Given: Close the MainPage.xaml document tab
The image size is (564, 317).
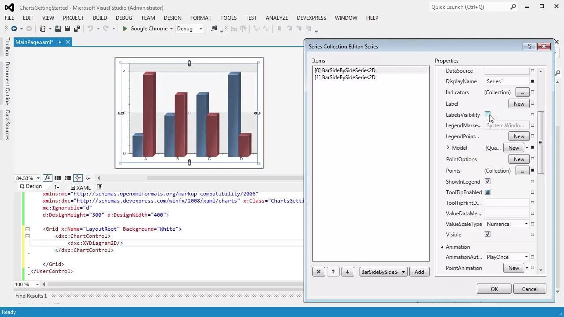Looking at the screenshot, I should (68, 42).
